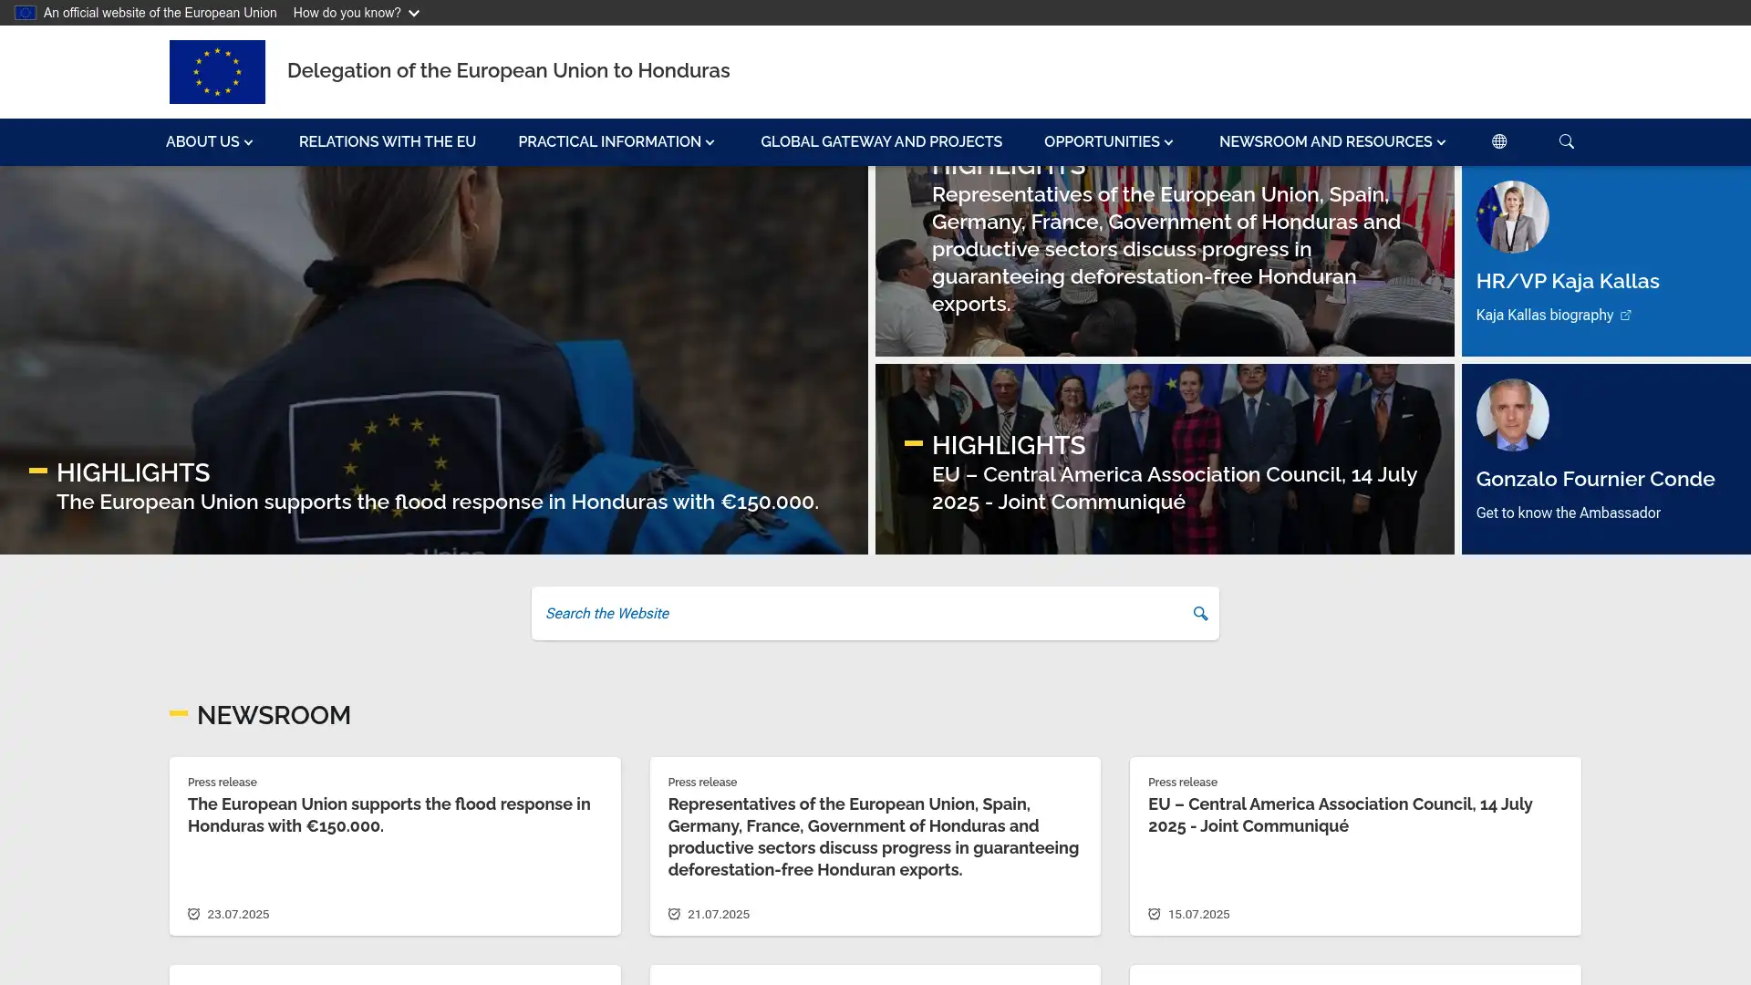This screenshot has height=985, width=1751.
Task: Expand the About Us menu
Action: [x=209, y=141]
